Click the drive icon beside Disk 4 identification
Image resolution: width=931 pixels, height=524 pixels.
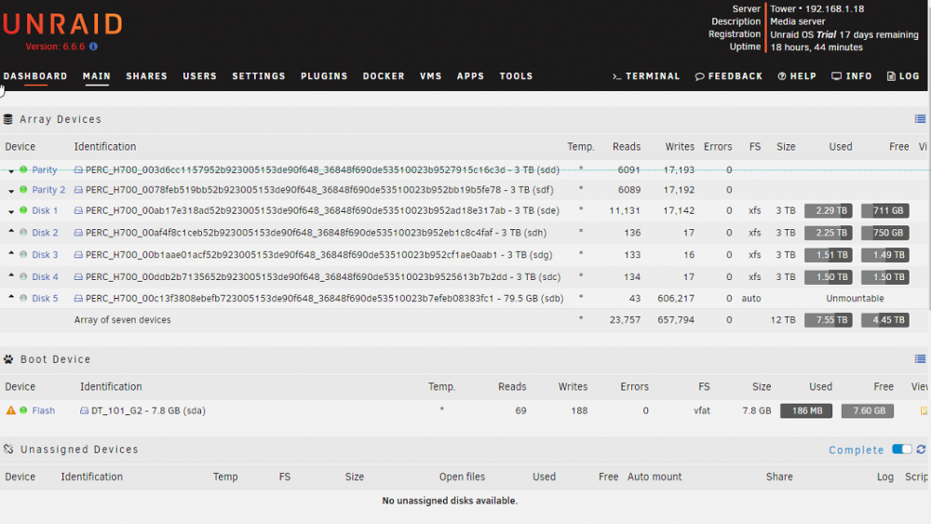tap(78, 276)
